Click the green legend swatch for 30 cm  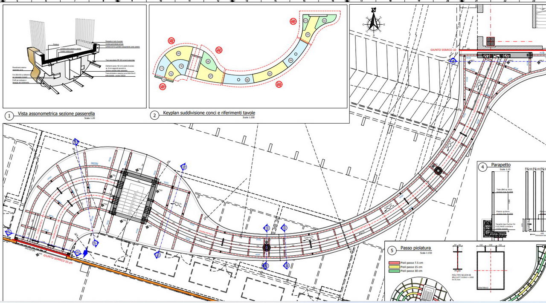click(x=394, y=271)
